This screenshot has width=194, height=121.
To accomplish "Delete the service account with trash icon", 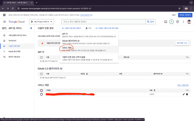I will click(187, 94).
